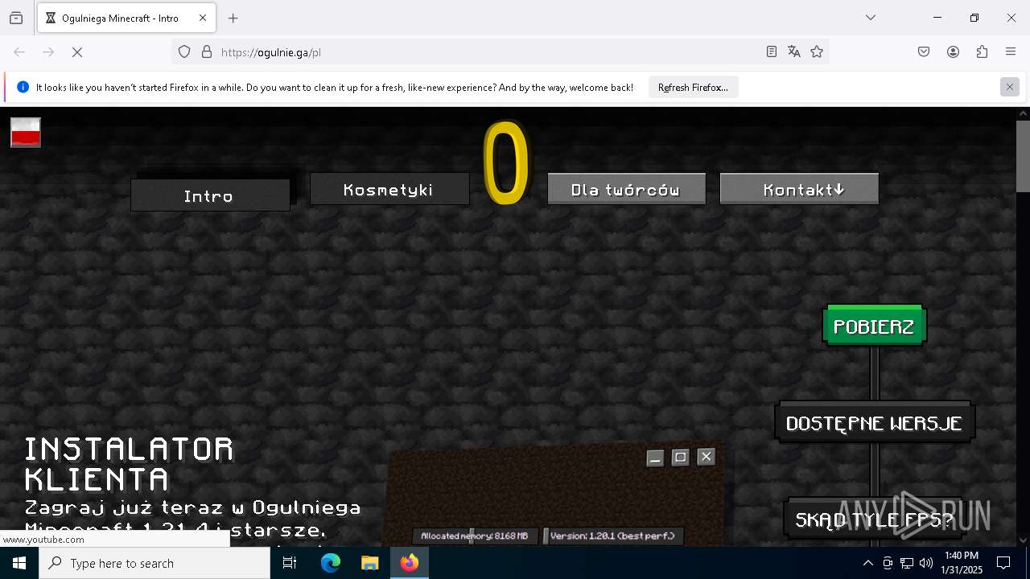Click the site security padlock icon
Viewport: 1030px width, 579px height.
pyautogui.click(x=207, y=52)
